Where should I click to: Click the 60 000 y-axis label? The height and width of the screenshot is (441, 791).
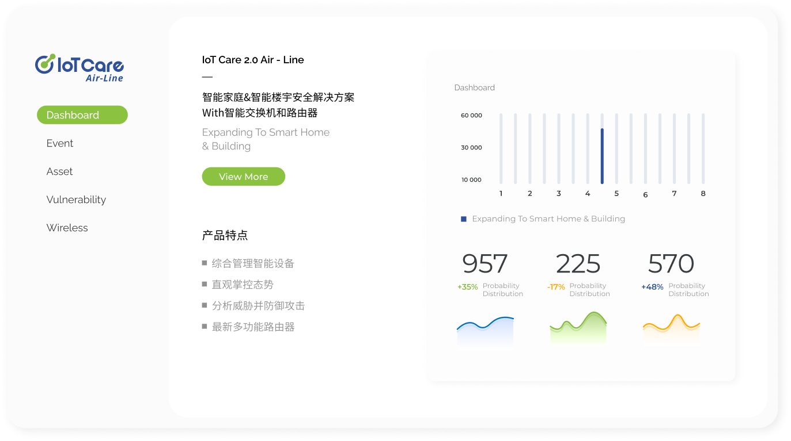[471, 116]
